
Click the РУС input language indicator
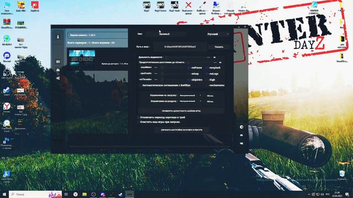click(328, 194)
